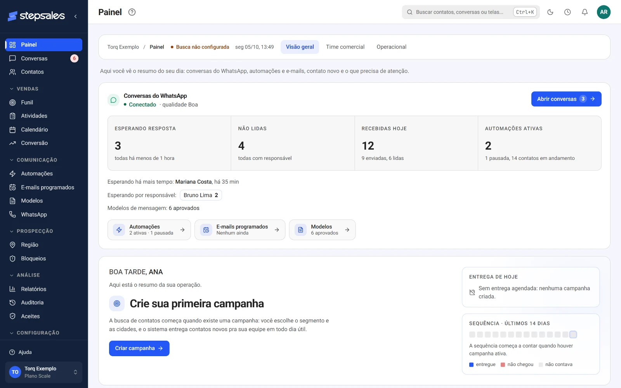
Task: Open Contatos in the sidebar
Action: [44, 72]
